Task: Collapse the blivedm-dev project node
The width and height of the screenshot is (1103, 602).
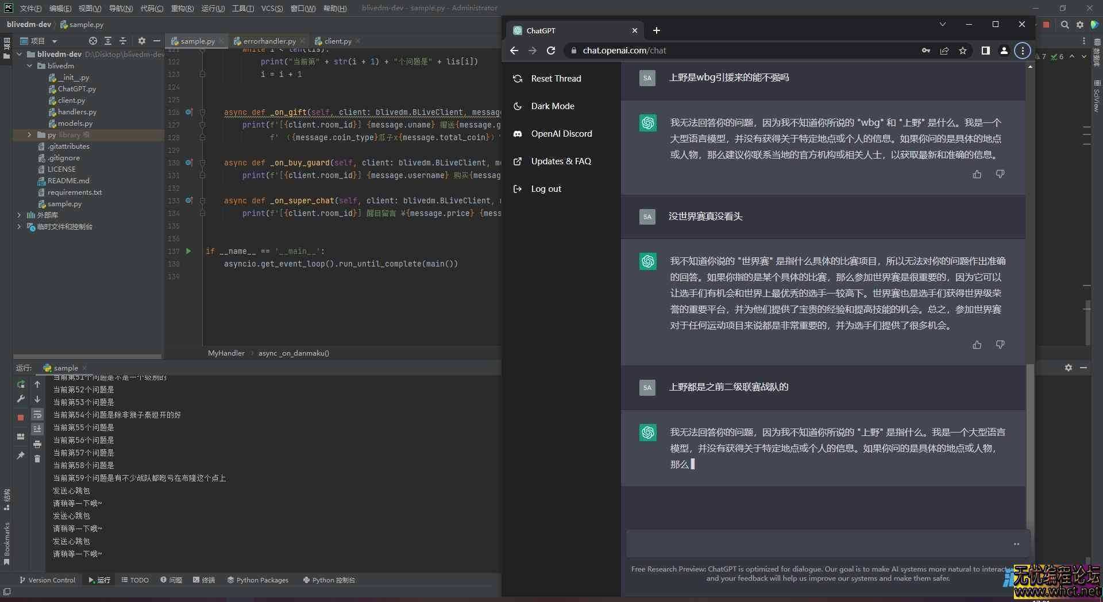Action: [x=19, y=54]
